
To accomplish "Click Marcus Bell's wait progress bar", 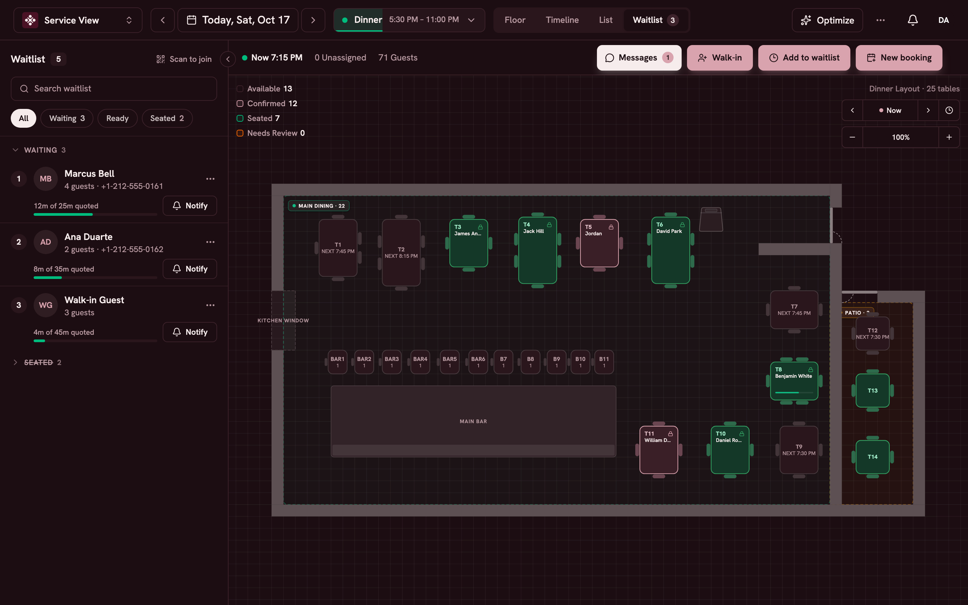I will (x=95, y=214).
